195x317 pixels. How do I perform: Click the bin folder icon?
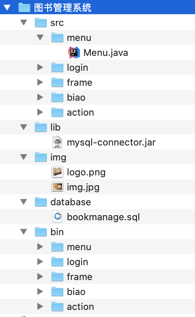(41, 232)
